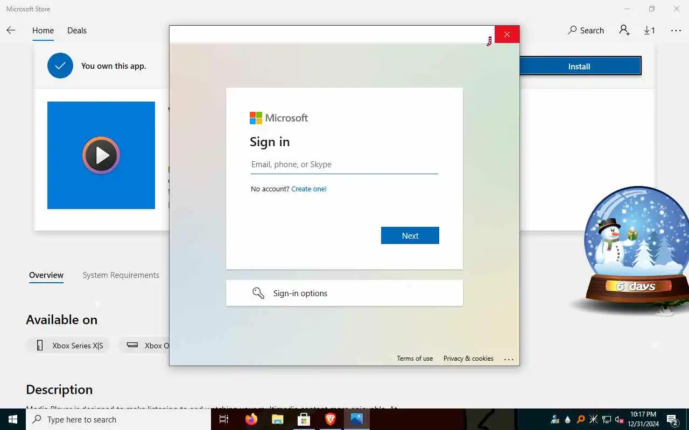Open Search in Microsoft Store

[586, 31]
